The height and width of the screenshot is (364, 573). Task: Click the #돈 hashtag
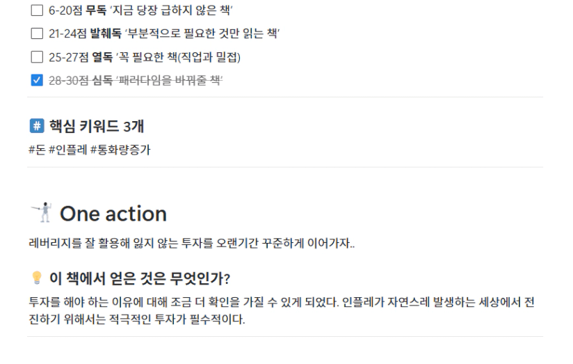pyautogui.click(x=36, y=149)
